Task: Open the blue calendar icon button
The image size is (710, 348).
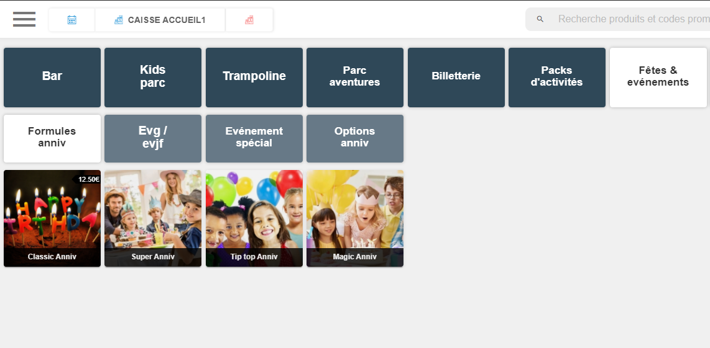Action: (x=72, y=20)
